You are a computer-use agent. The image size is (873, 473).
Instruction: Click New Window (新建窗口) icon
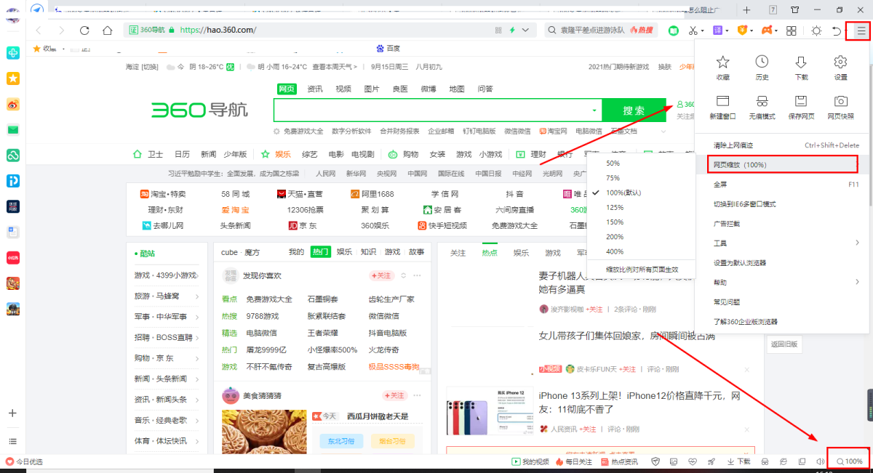(x=722, y=101)
